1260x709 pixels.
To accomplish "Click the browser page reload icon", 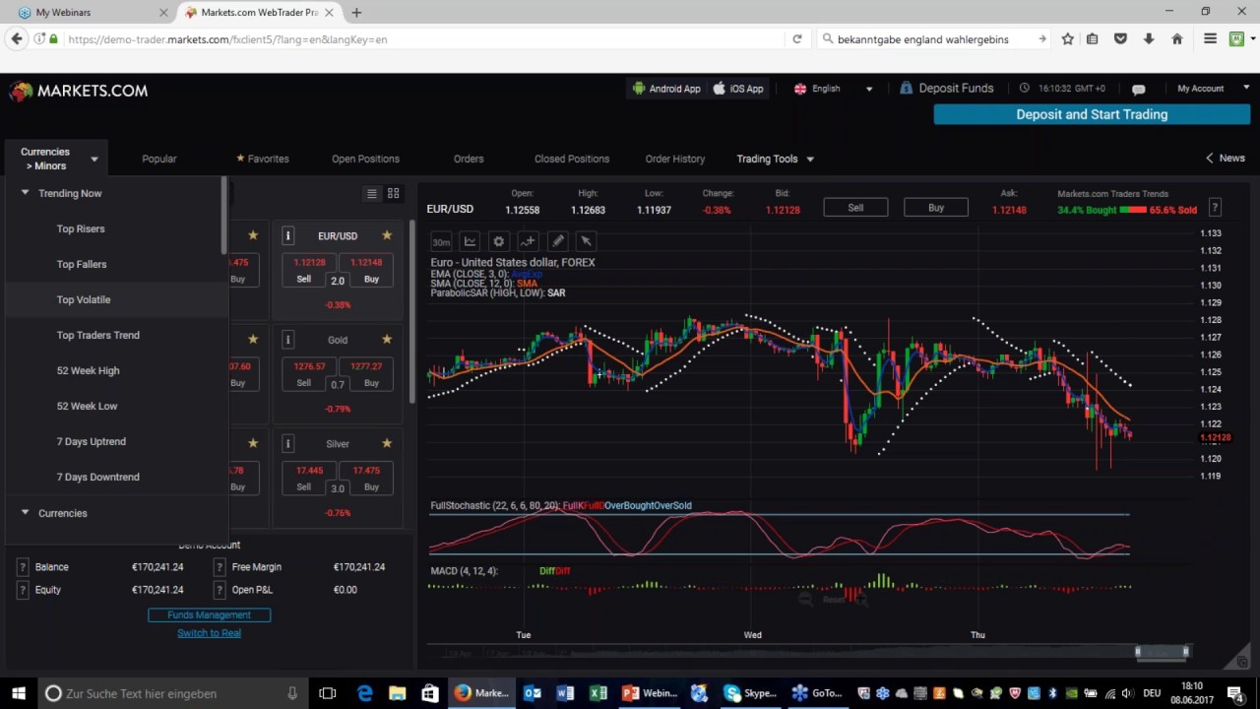I will 797,39.
